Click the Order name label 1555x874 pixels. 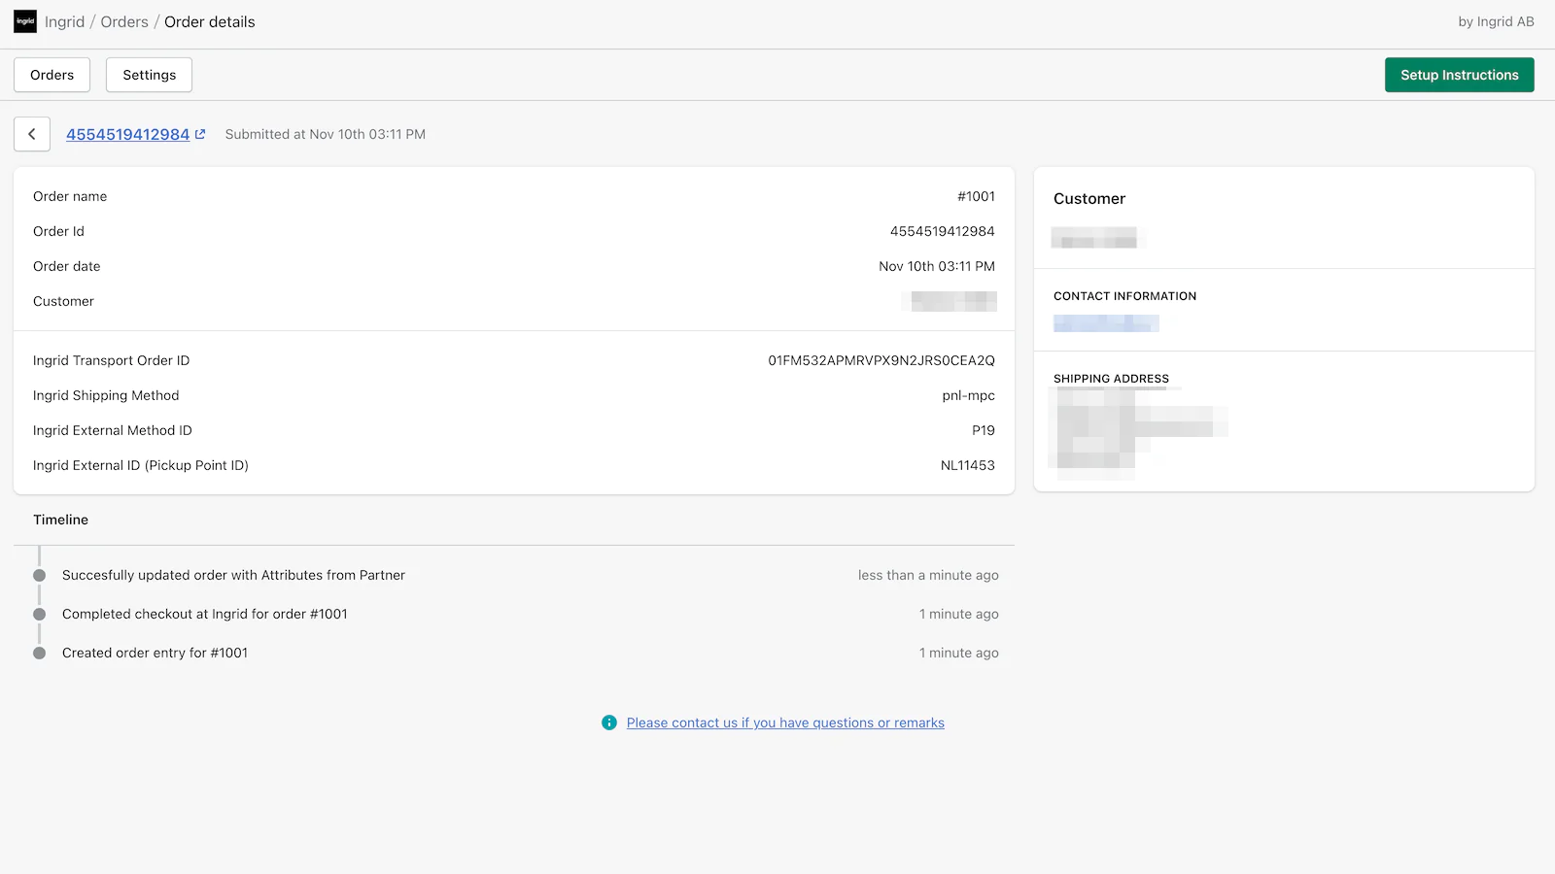click(x=70, y=196)
